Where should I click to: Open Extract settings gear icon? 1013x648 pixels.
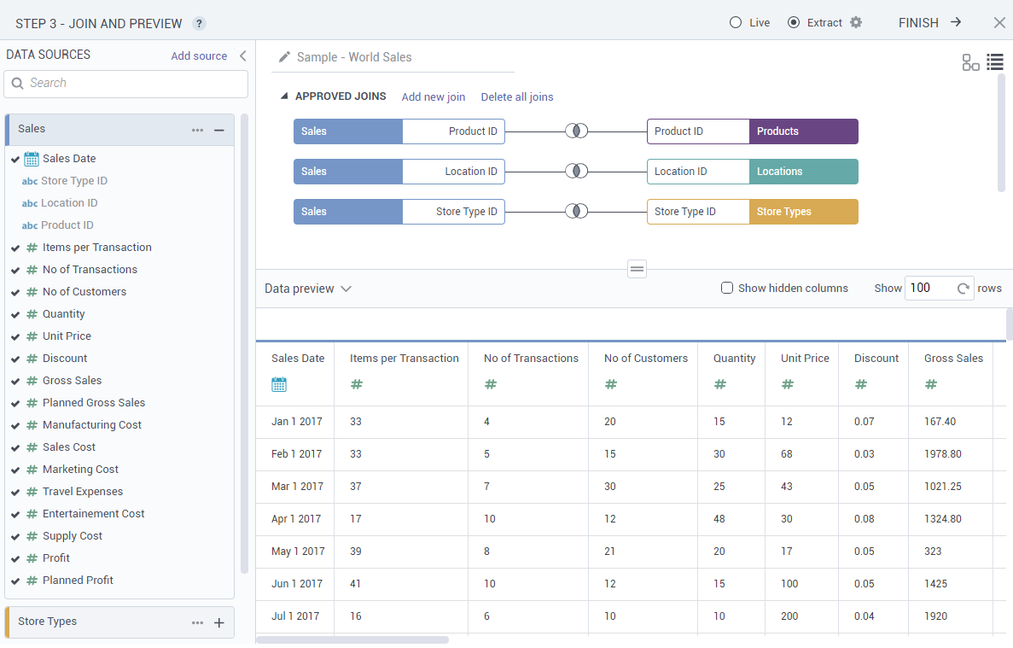point(856,23)
